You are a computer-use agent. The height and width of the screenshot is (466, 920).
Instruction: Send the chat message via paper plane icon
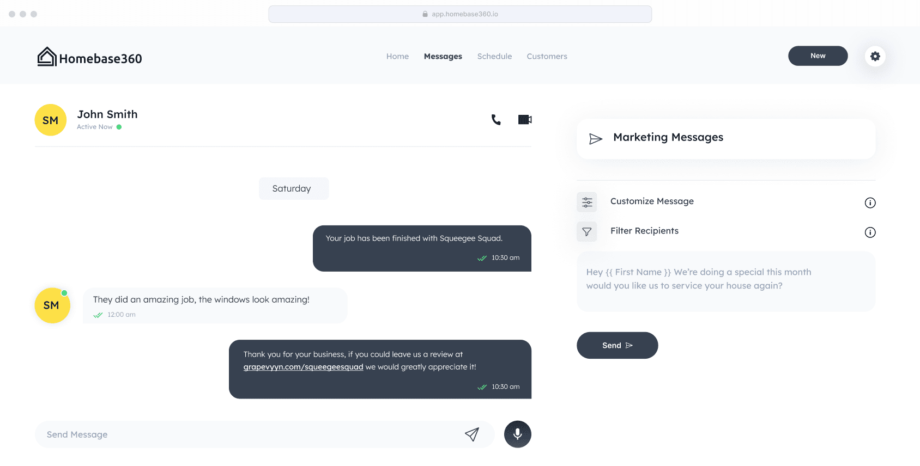472,434
